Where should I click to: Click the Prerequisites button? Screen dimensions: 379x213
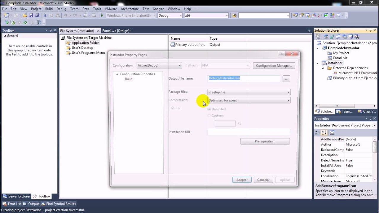click(265, 141)
